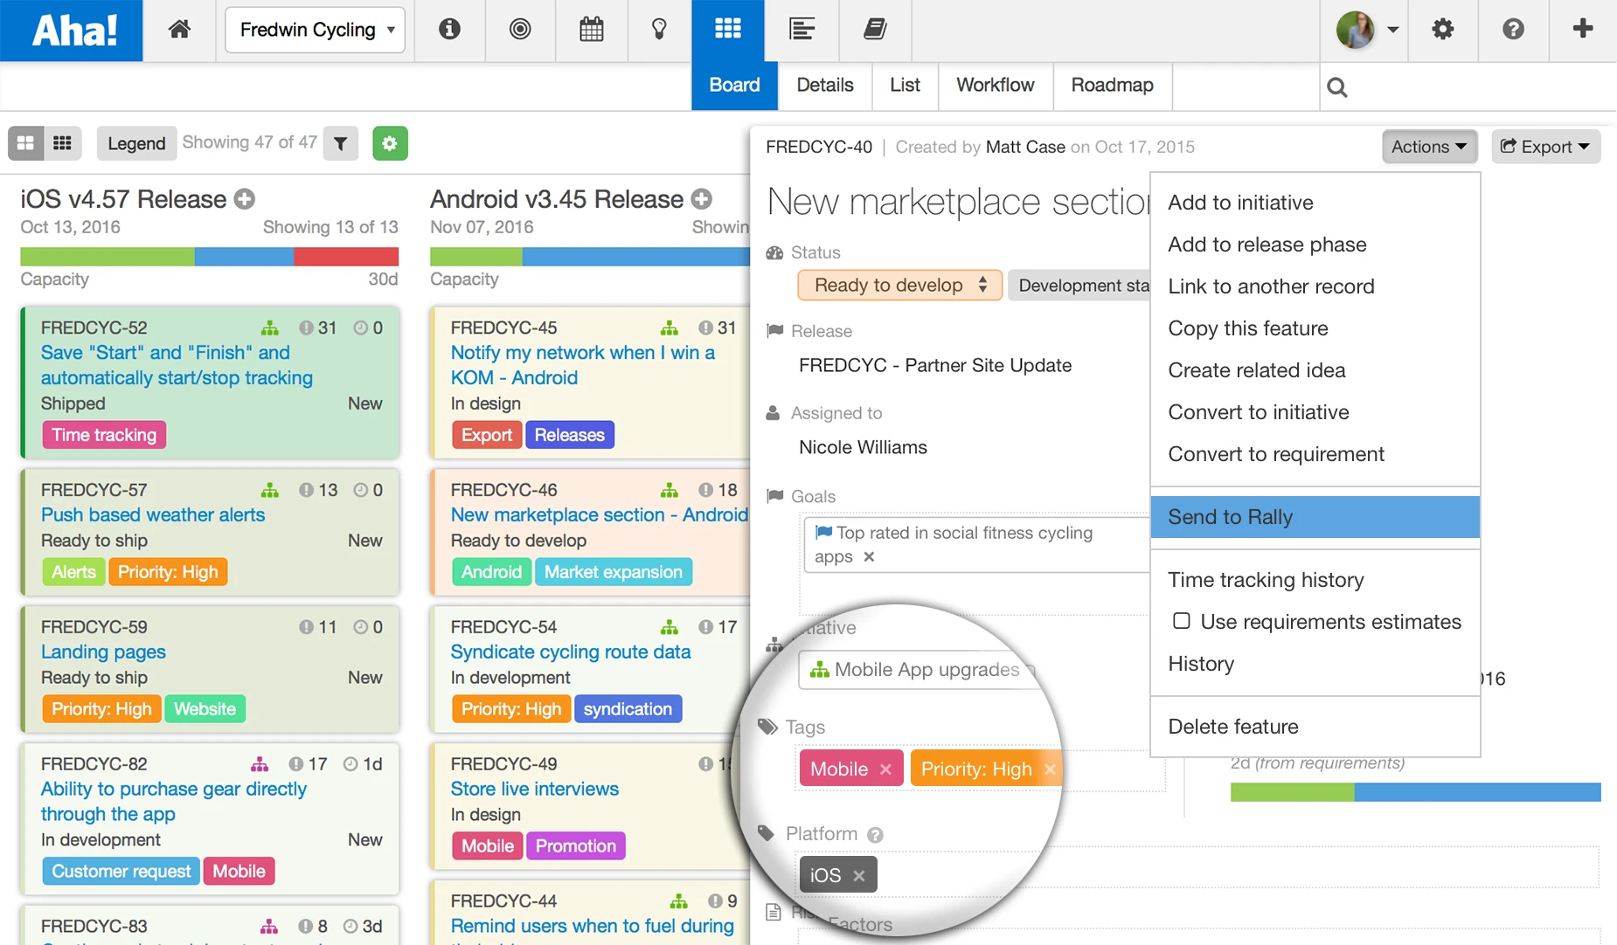The width and height of the screenshot is (1617, 945).
Task: Click assignee Nicole Williams
Action: [863, 447]
